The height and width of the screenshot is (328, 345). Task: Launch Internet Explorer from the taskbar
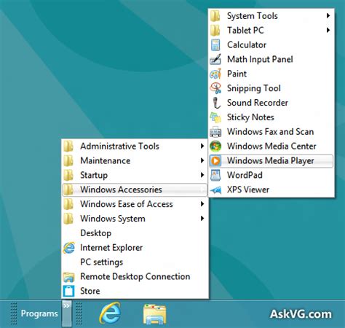click(110, 313)
